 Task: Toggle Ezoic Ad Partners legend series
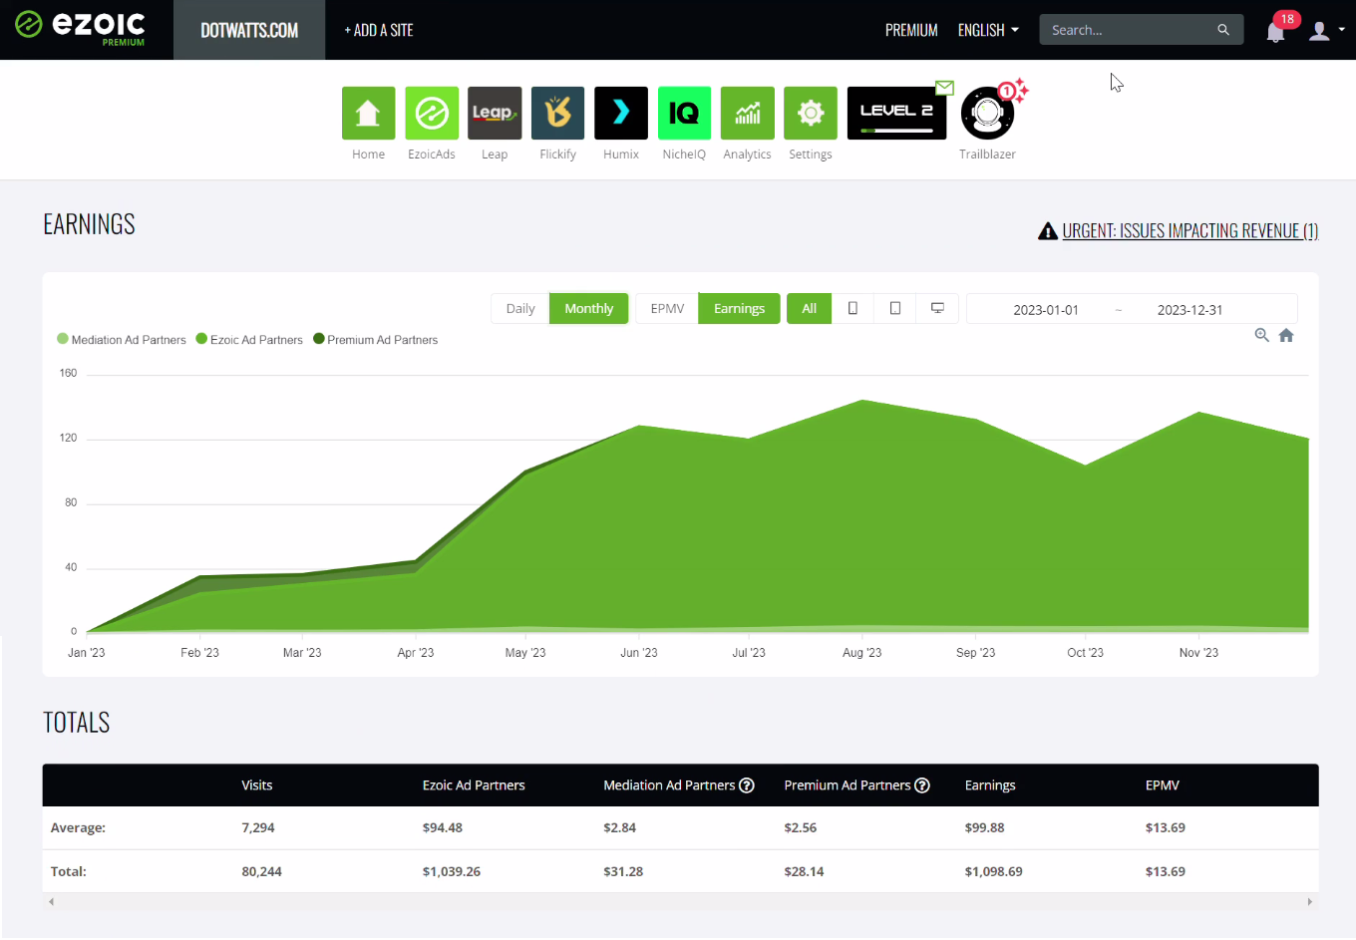249,340
